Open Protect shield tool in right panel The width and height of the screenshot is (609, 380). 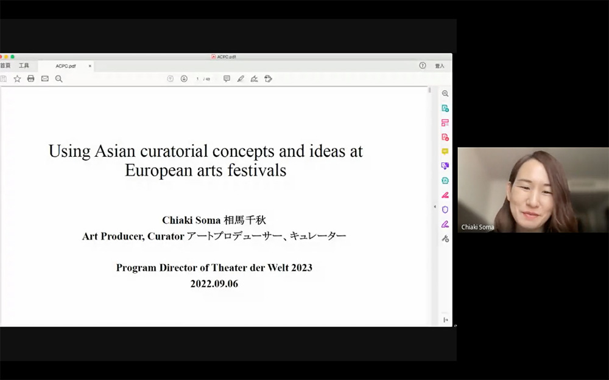coord(445,210)
